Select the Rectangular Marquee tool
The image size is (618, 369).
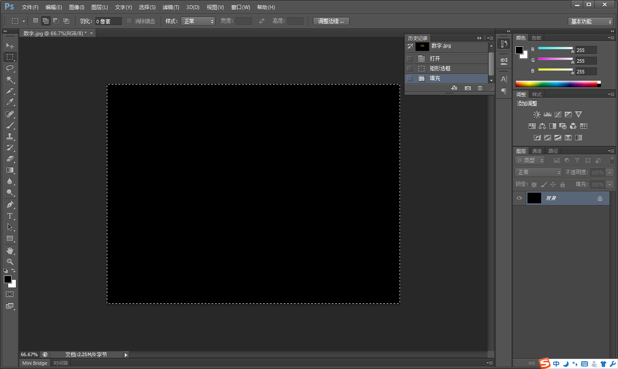(x=10, y=57)
